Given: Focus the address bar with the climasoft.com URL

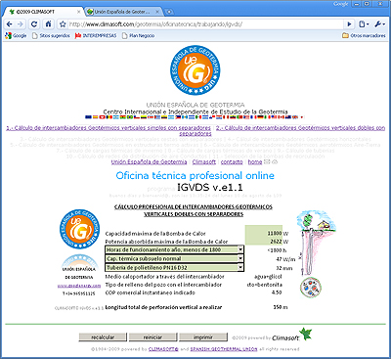Looking at the screenshot, I should coord(205,24).
